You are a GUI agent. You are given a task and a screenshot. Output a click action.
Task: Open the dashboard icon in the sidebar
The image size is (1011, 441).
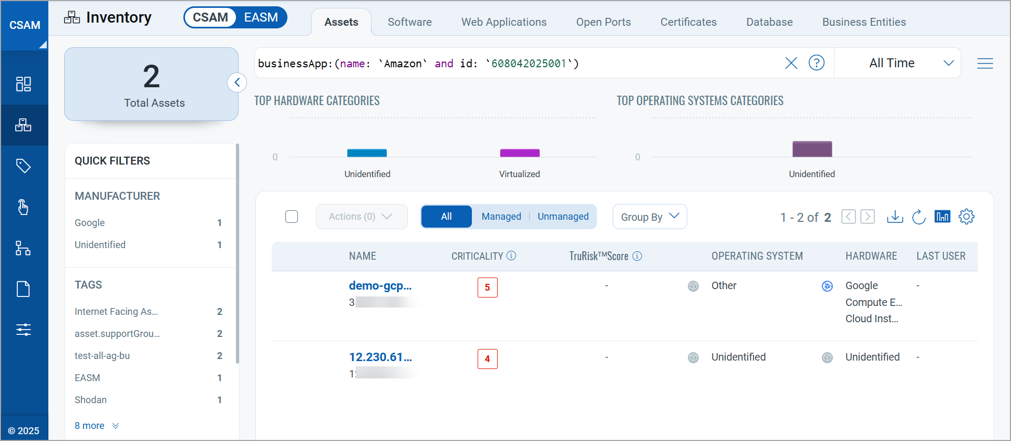24,84
